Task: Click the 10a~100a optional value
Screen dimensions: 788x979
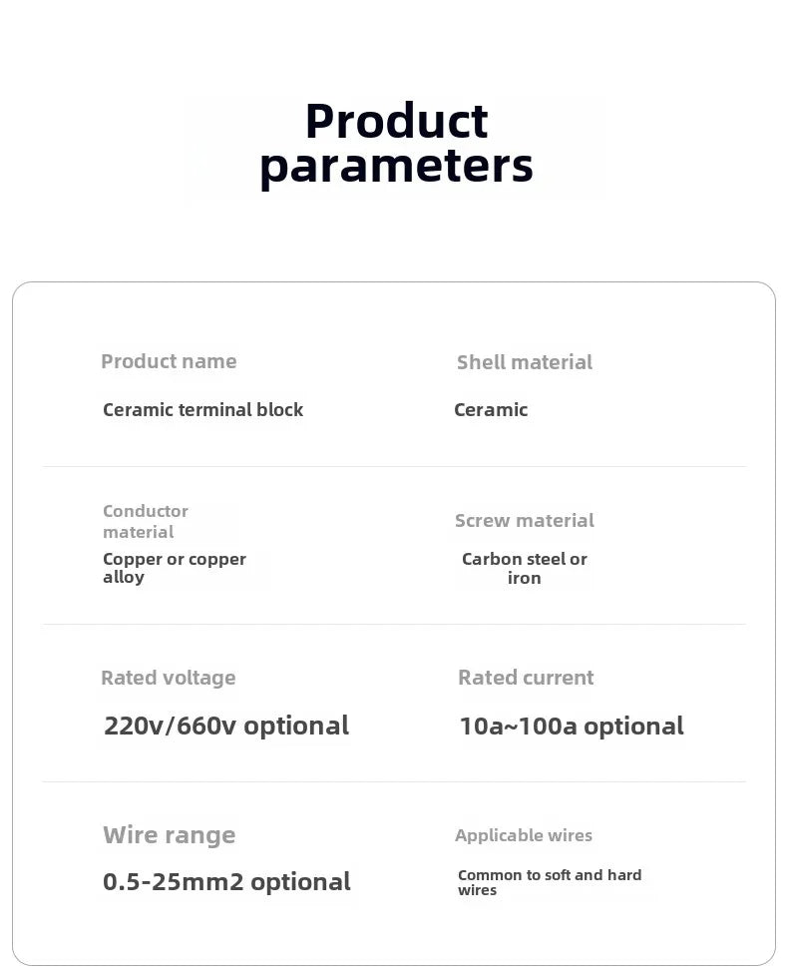Action: coord(572,726)
